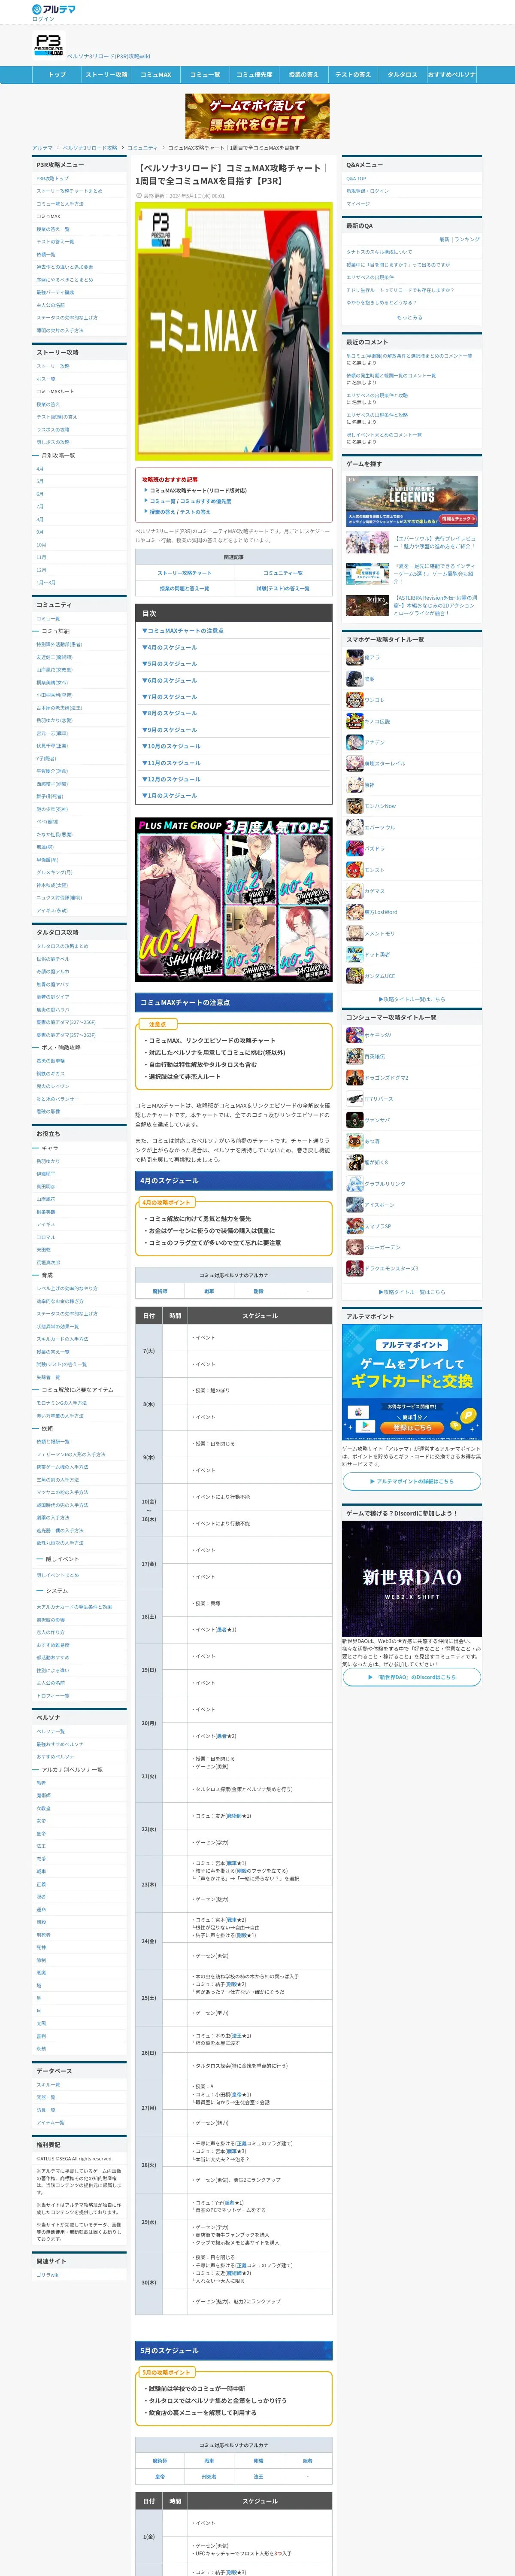Open the あつ森 game icon
This screenshot has width=515, height=2576.
point(354,1141)
